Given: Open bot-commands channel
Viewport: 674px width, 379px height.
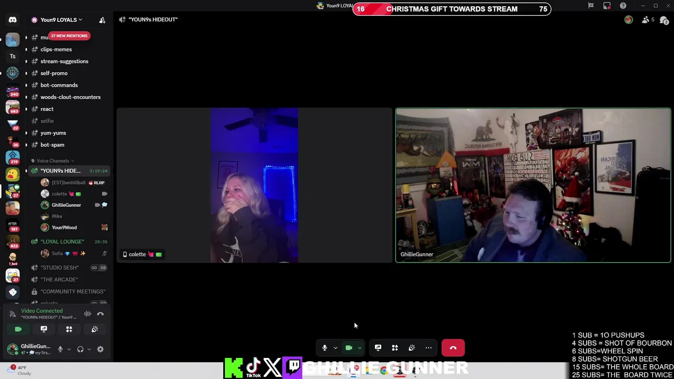Looking at the screenshot, I should point(59,85).
